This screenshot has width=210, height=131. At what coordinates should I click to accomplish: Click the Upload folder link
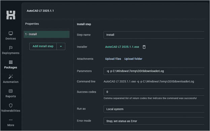pyautogui.click(x=133, y=59)
